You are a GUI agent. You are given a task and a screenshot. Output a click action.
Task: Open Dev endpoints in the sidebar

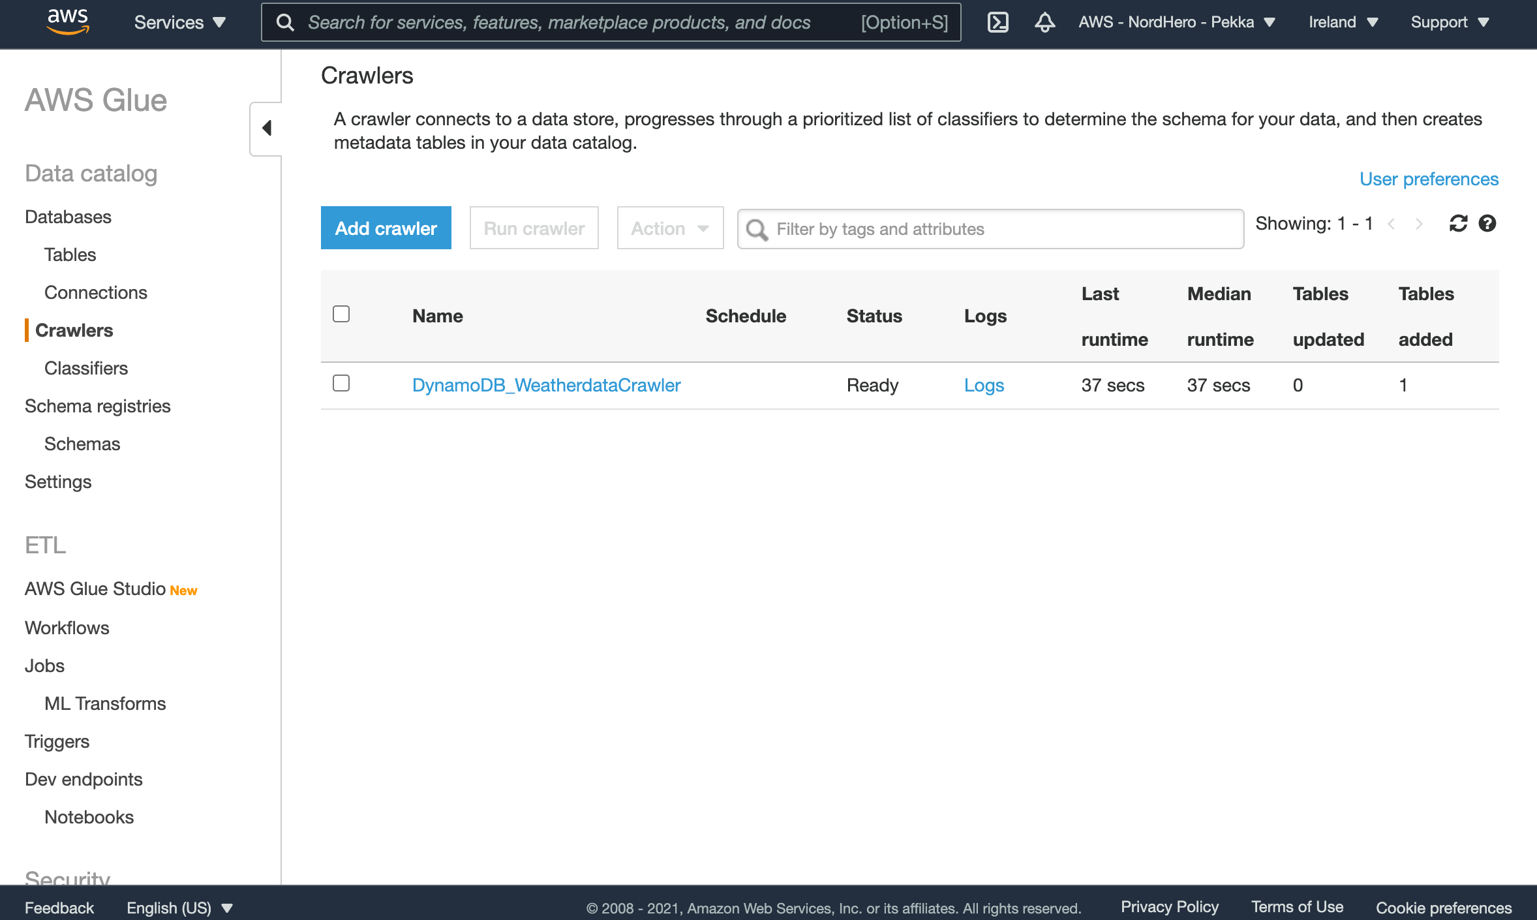click(x=84, y=779)
